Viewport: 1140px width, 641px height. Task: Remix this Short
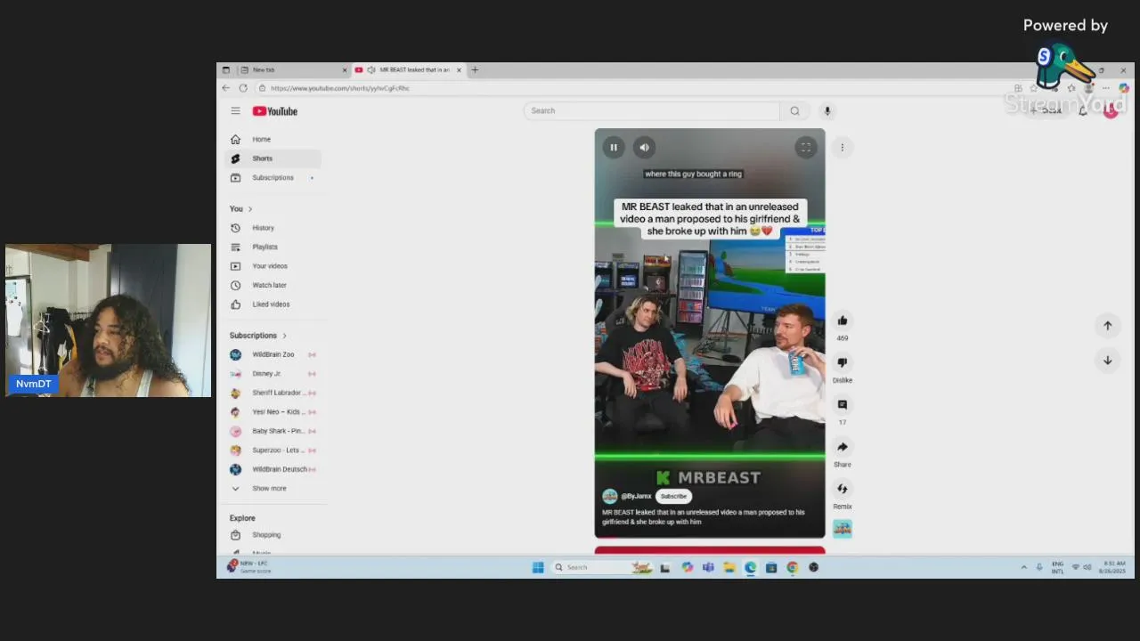843,489
